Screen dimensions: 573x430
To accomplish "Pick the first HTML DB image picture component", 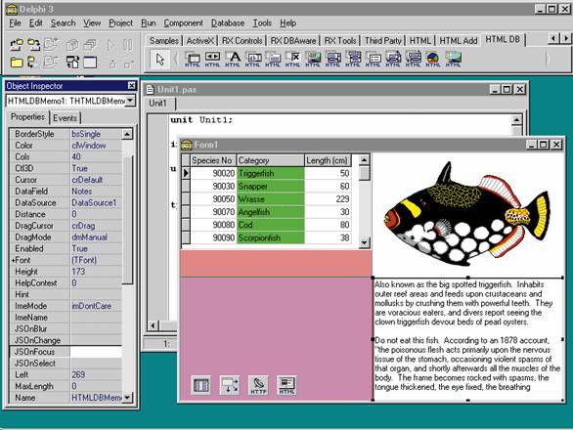I will tap(313, 60).
